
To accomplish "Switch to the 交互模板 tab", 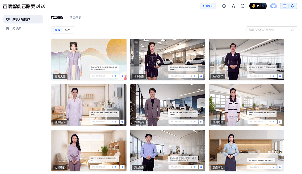I will [57, 17].
